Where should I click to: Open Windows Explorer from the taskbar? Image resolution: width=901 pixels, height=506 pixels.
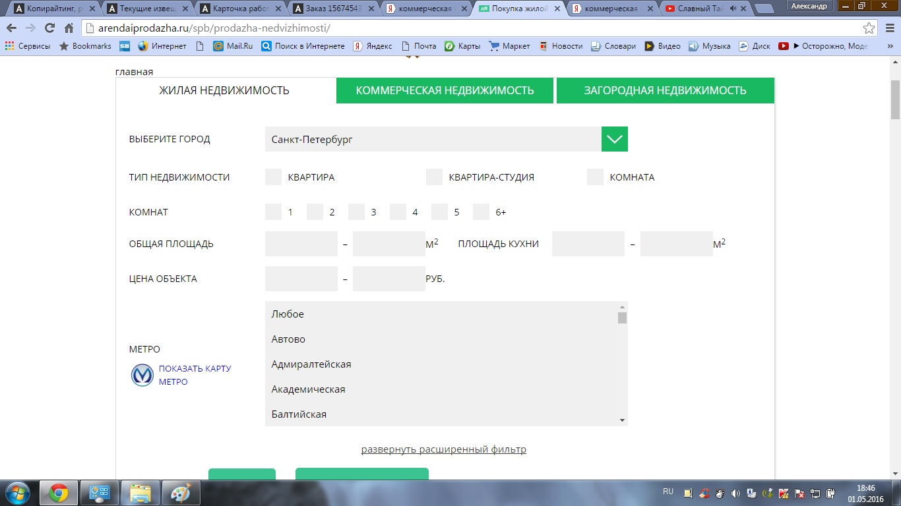(140, 493)
